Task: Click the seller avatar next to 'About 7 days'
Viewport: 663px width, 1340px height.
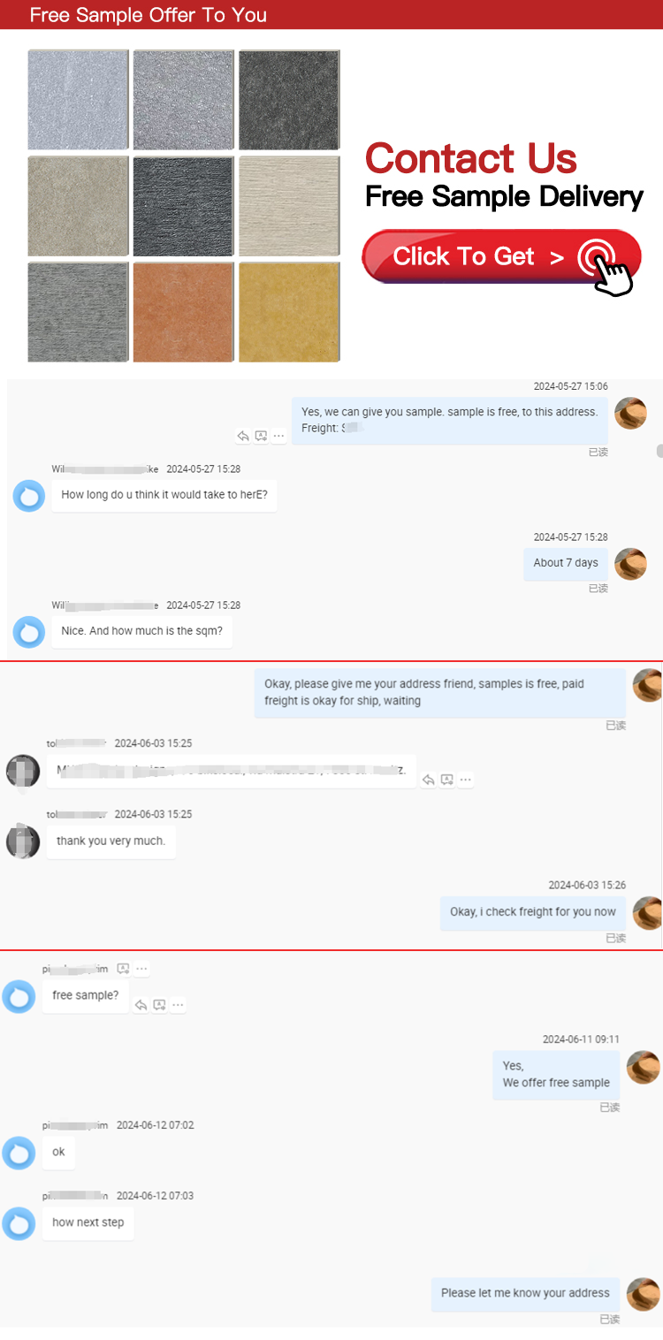Action: point(630,564)
